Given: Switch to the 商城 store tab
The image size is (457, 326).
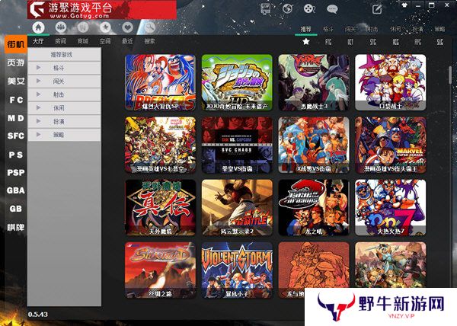Looking at the screenshot, I should [83, 41].
